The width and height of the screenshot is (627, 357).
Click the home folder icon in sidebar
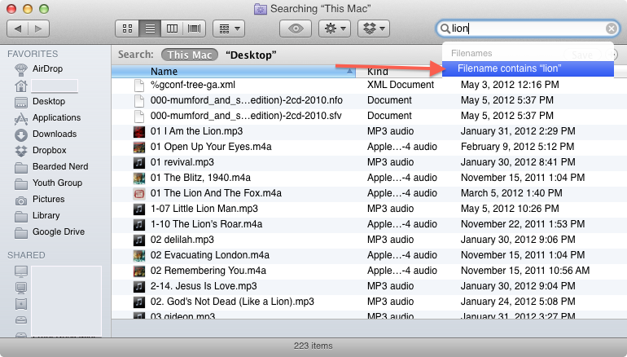pos(21,86)
